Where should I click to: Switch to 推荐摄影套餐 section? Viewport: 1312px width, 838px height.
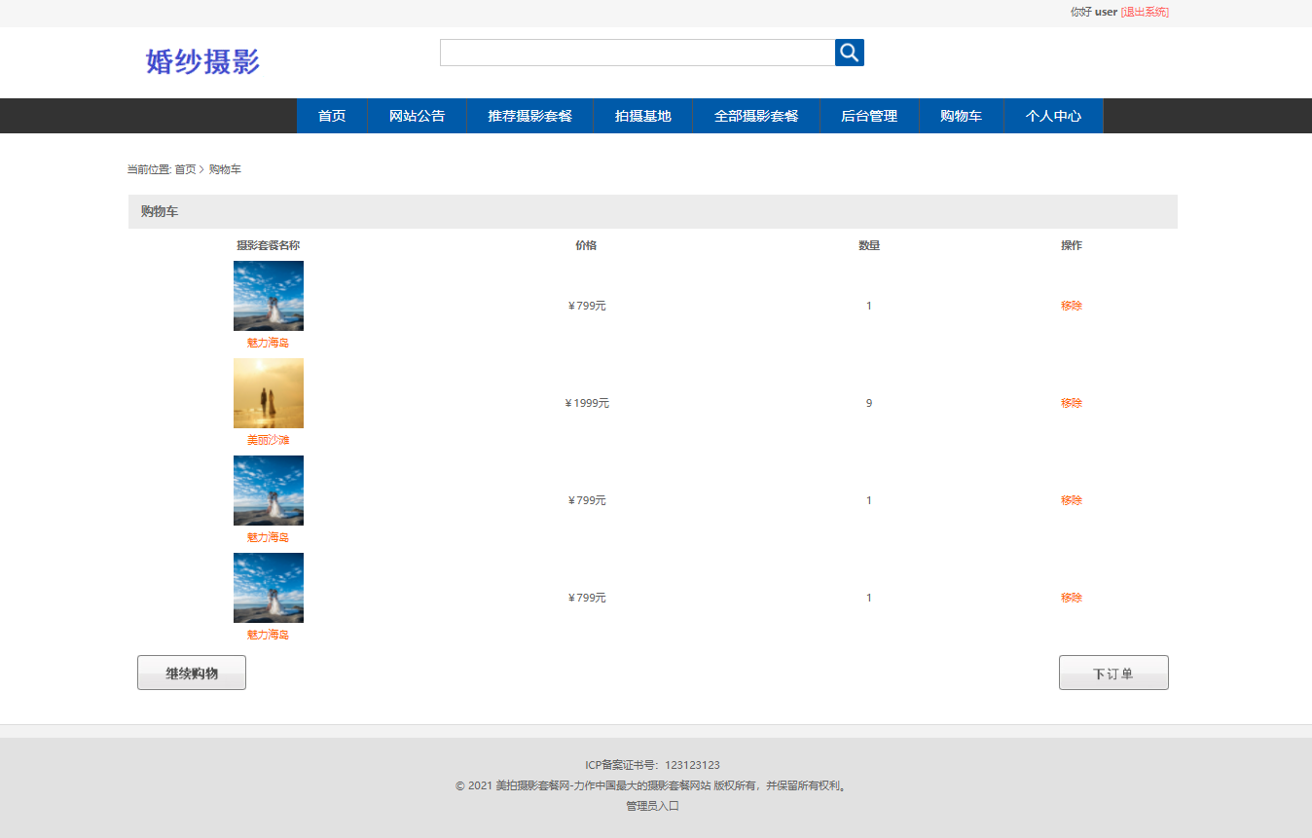529,115
